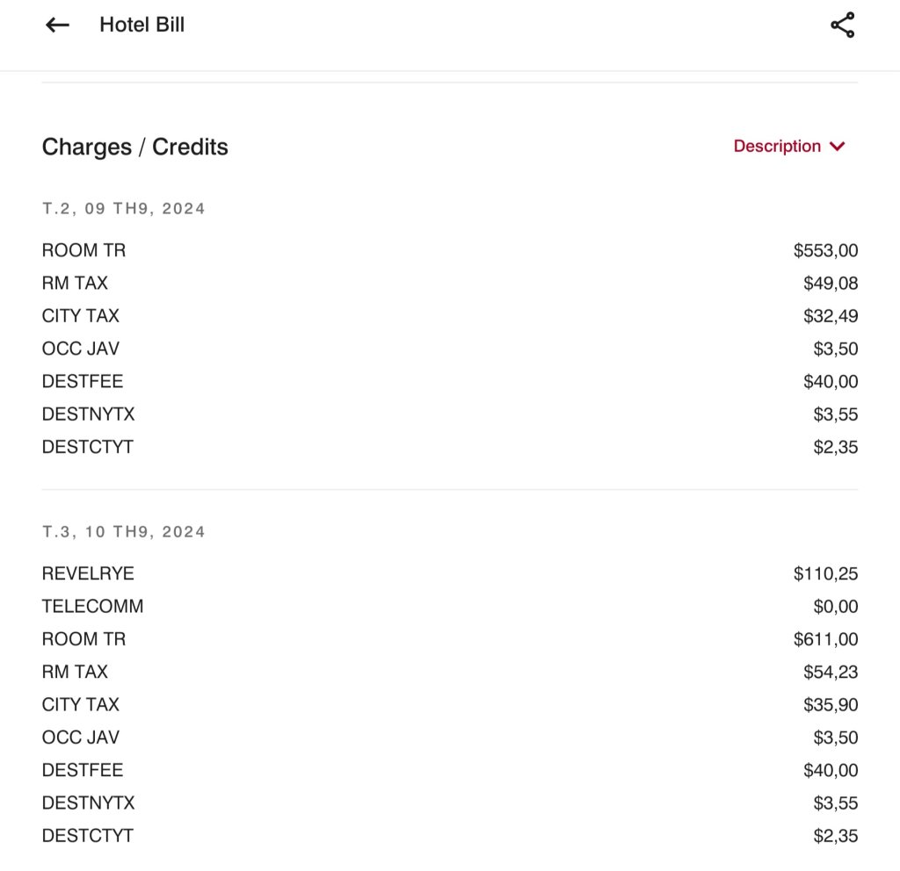The width and height of the screenshot is (900, 871).
Task: Share the hotel bill
Action: coord(842,25)
